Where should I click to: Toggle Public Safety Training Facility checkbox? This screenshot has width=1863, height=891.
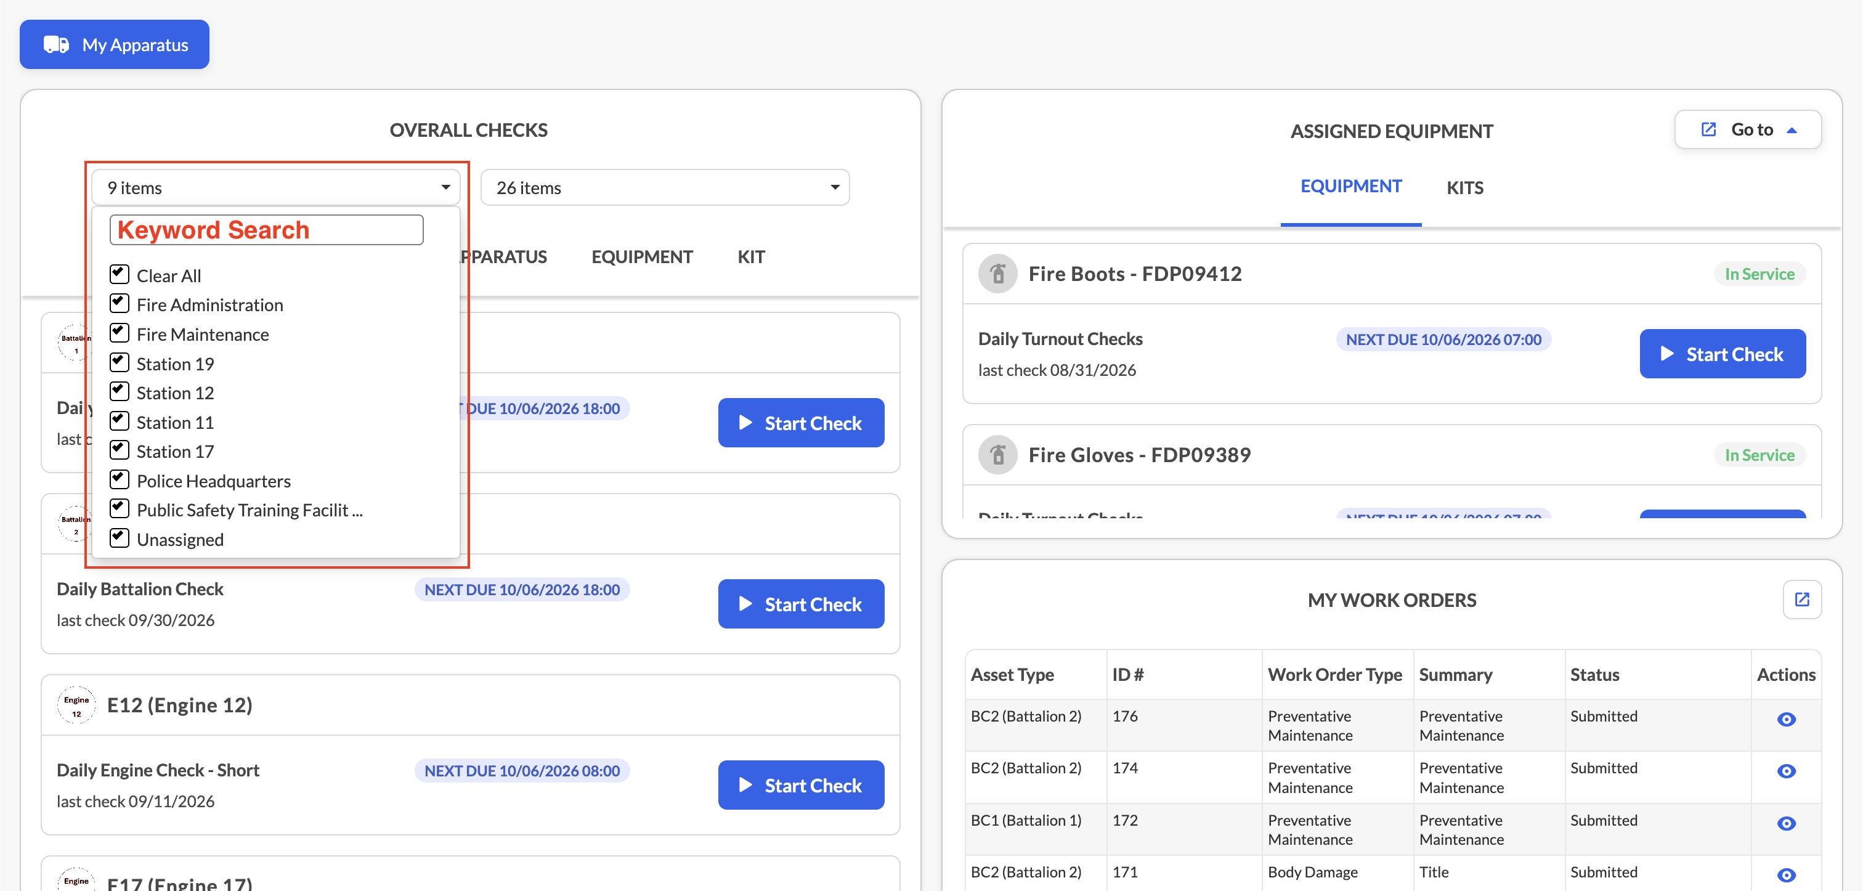tap(120, 509)
